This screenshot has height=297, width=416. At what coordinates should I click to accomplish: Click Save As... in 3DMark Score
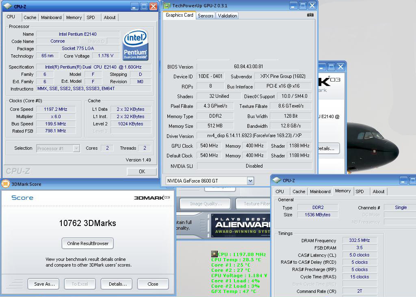pos(43,284)
